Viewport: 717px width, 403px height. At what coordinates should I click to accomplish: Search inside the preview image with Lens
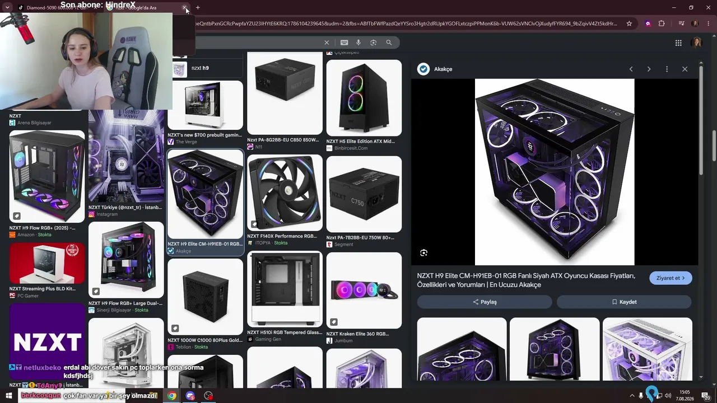[424, 253]
